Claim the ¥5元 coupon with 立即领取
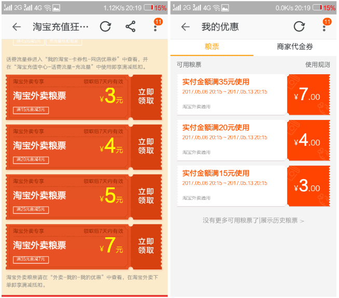339x298 pixels. pyautogui.click(x=146, y=196)
